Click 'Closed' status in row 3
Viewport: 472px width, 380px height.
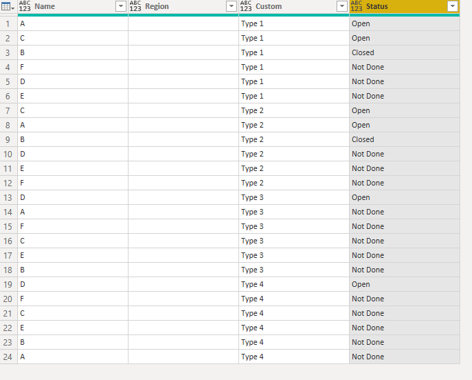(x=404, y=52)
